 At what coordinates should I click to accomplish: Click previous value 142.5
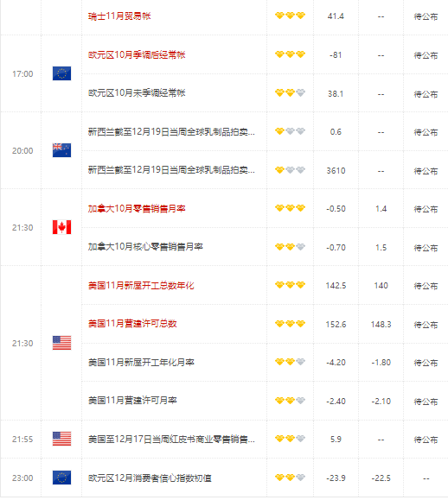(336, 286)
